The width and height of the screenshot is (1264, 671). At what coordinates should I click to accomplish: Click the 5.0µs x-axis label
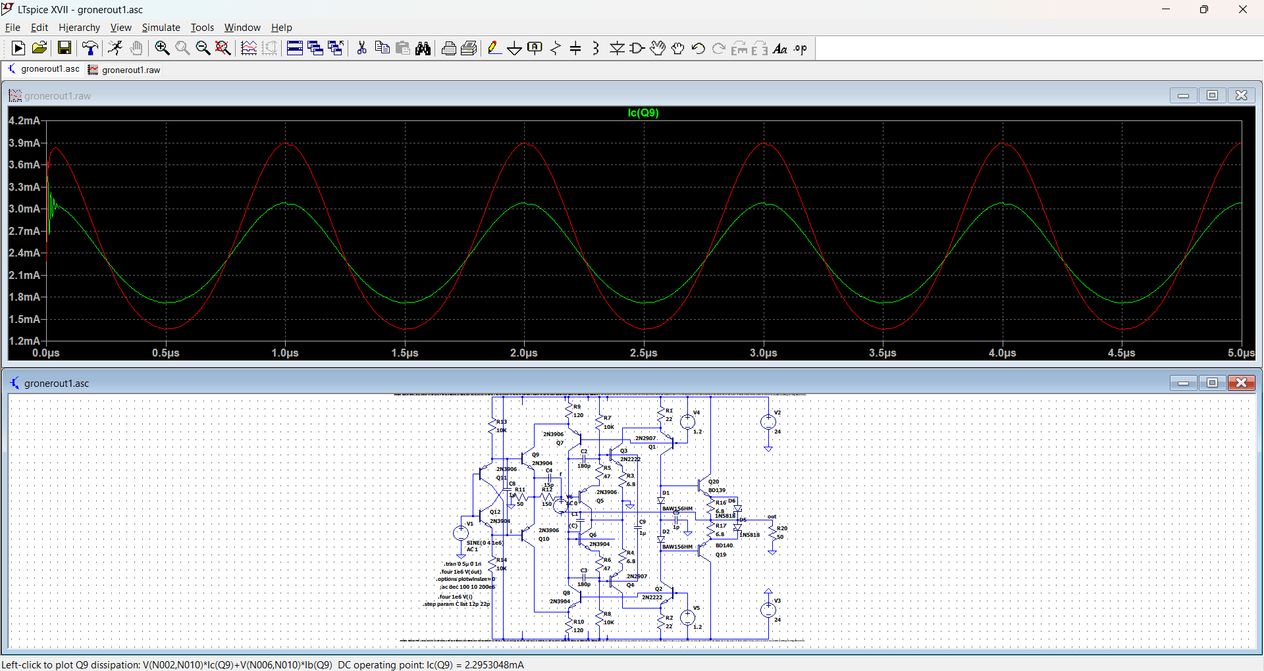(x=1241, y=353)
